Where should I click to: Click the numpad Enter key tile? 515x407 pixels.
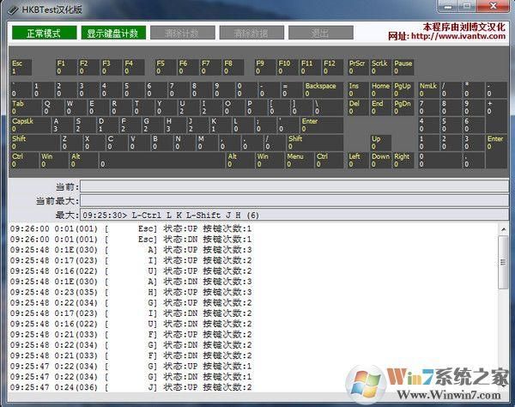point(496,151)
